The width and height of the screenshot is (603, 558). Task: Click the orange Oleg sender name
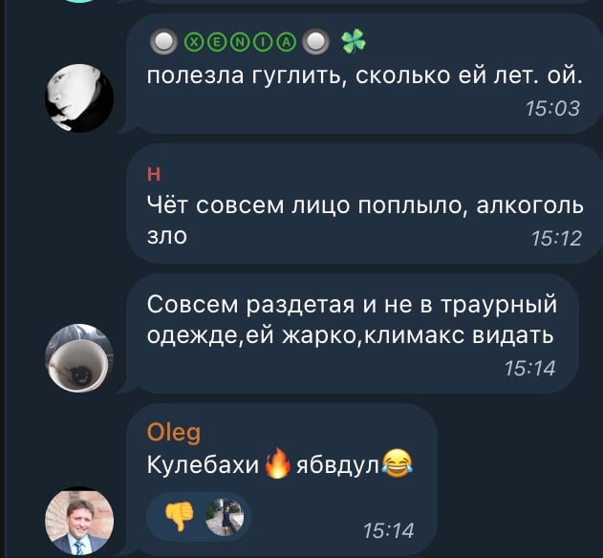(x=173, y=433)
